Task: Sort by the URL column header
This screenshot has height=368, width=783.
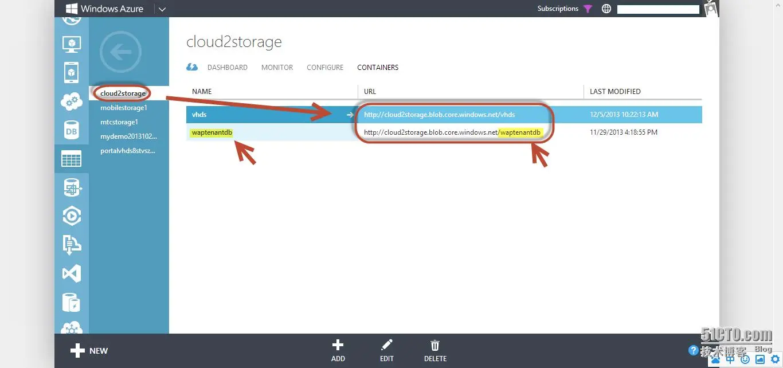Action: pyautogui.click(x=370, y=92)
